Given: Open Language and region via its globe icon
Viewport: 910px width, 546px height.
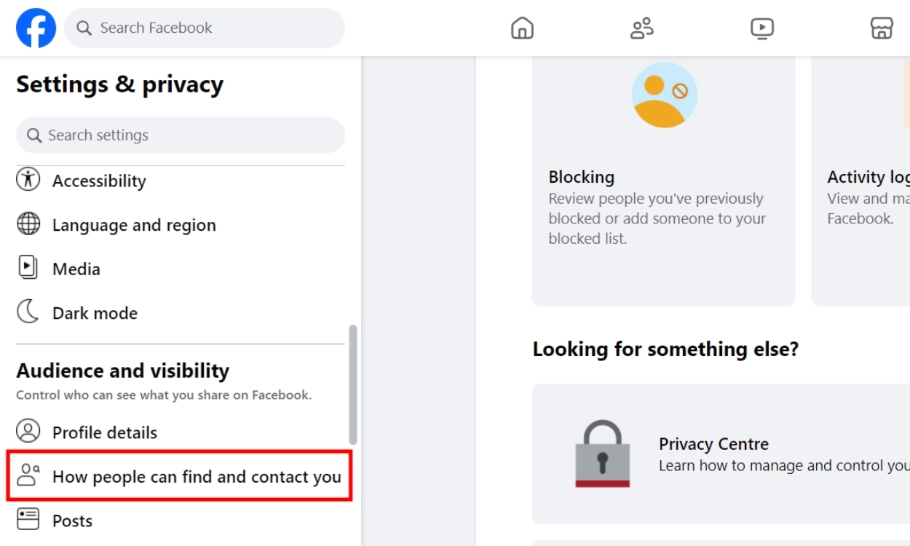Looking at the screenshot, I should 28,224.
